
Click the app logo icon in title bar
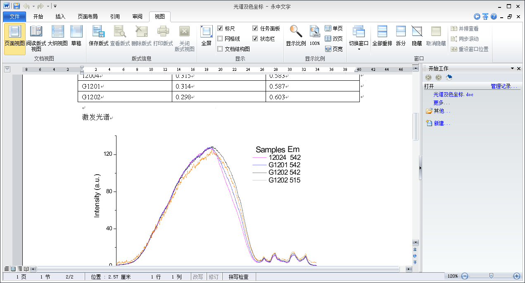[x=7, y=6]
